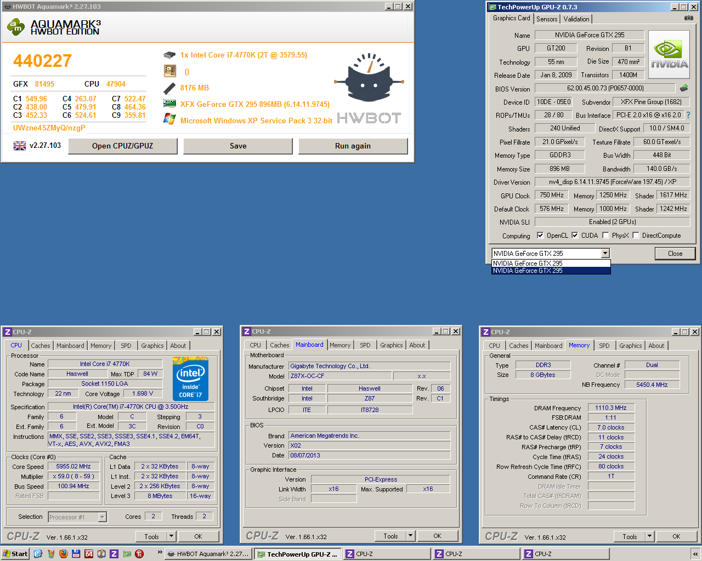Click the GPU-Z screenshot camera icon
This screenshot has width=702, height=561.
click(x=689, y=18)
